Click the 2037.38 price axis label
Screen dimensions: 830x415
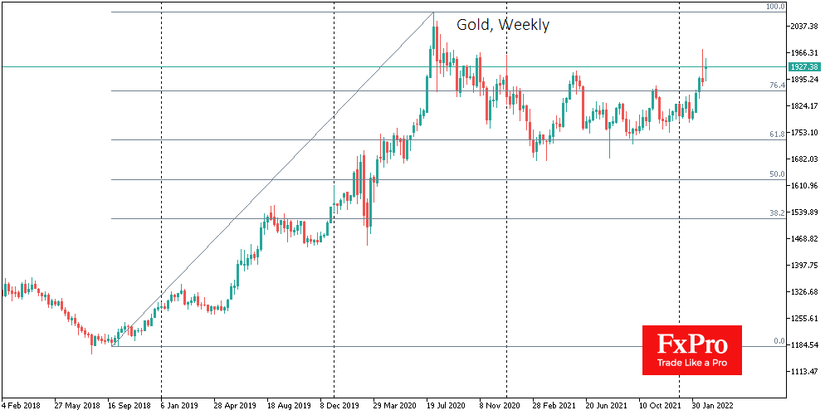805,27
